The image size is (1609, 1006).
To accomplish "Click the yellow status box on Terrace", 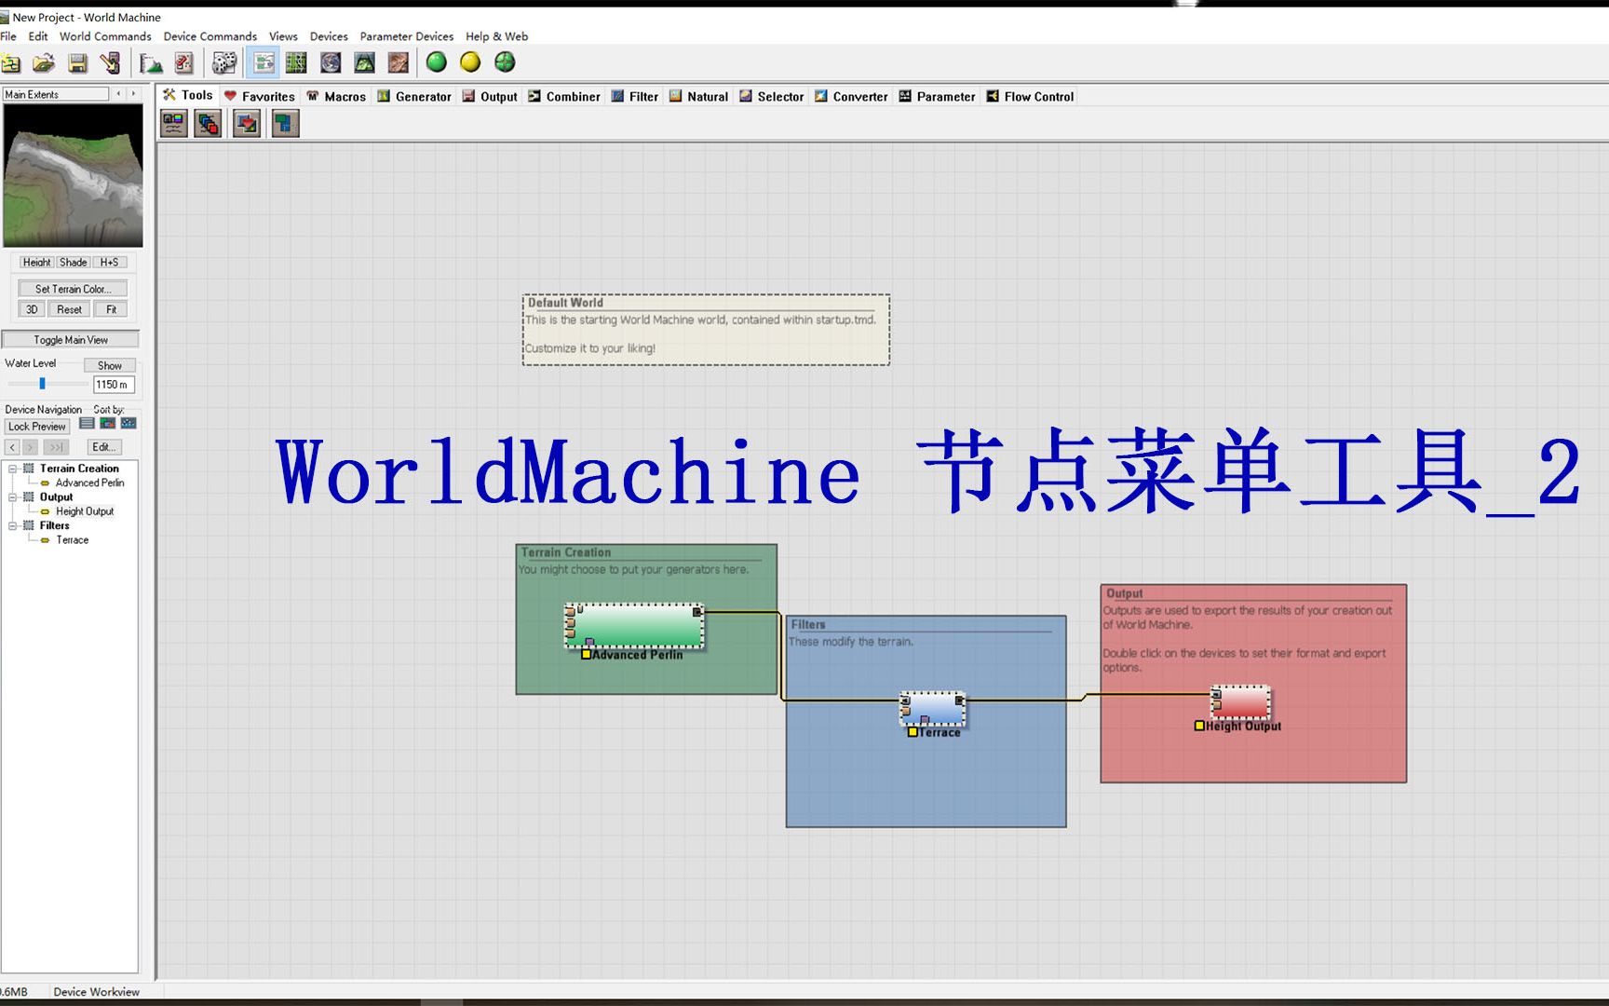I will [913, 732].
